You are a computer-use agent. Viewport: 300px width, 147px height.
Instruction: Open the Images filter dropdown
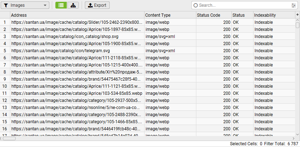(x=26, y=5)
